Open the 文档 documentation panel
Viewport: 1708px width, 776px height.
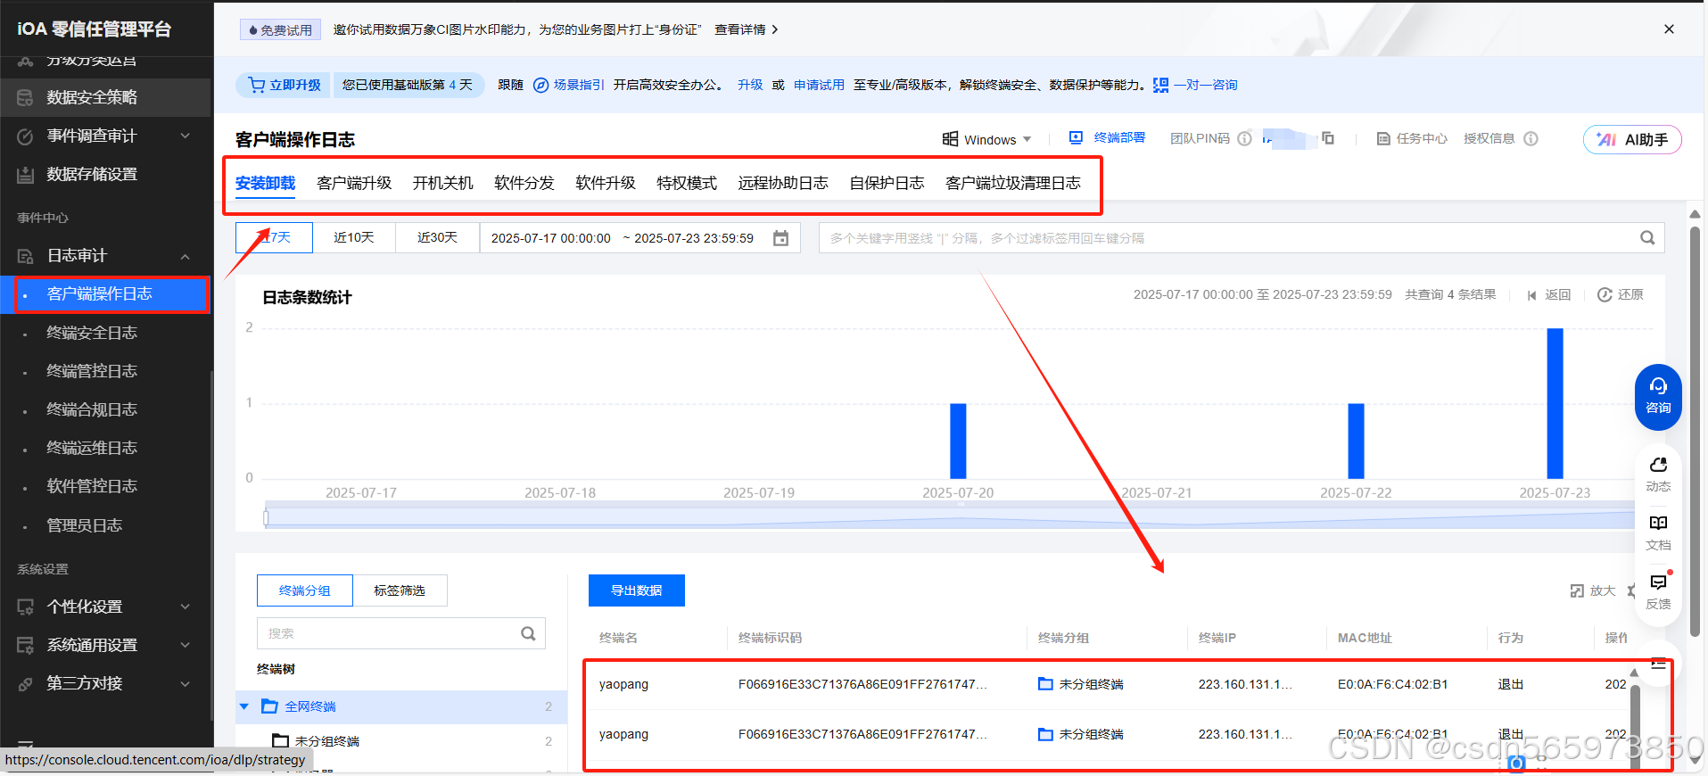[1658, 533]
